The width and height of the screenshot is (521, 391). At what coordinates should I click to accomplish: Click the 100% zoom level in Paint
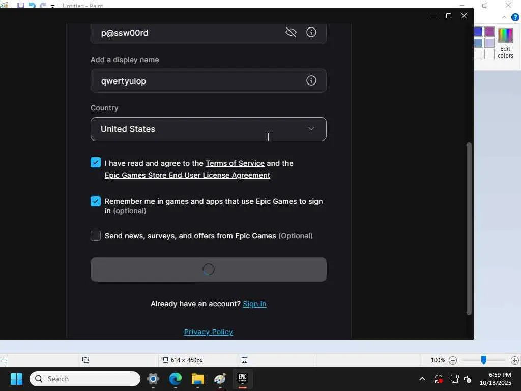coord(438,360)
